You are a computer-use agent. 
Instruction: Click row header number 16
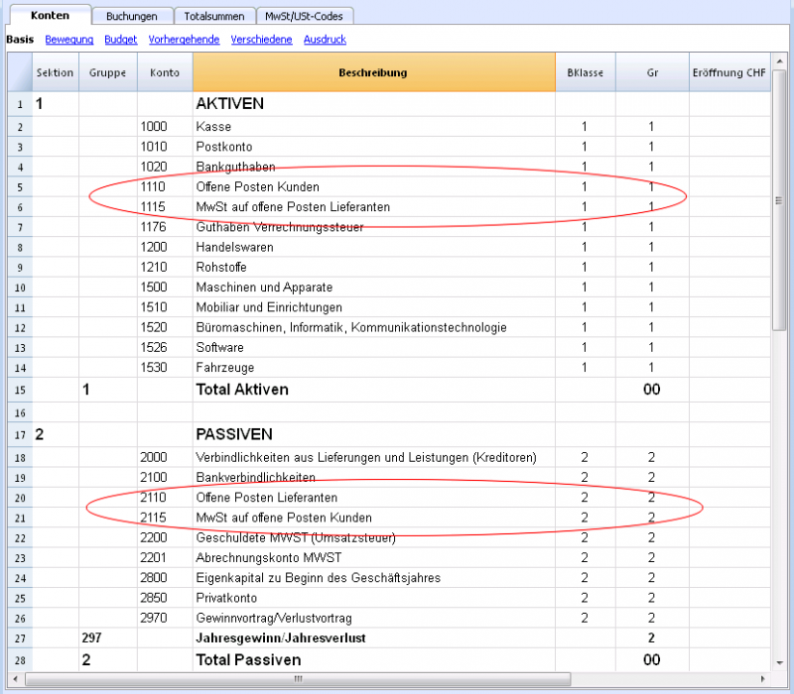pyautogui.click(x=20, y=412)
